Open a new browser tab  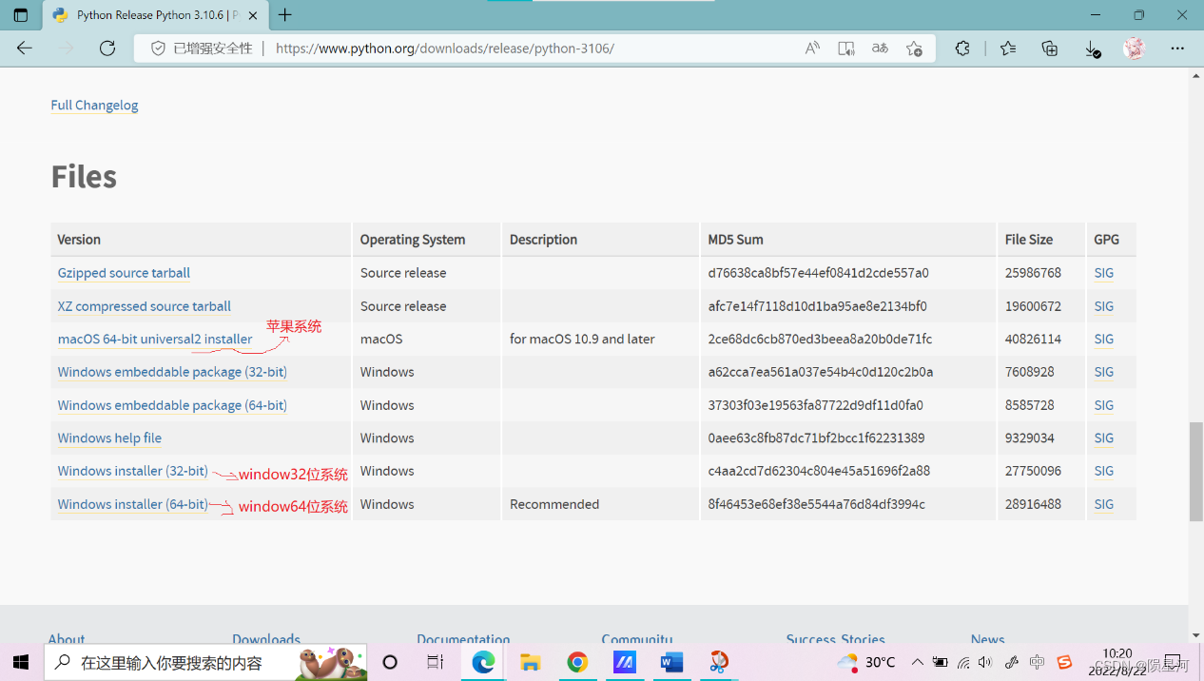point(284,15)
